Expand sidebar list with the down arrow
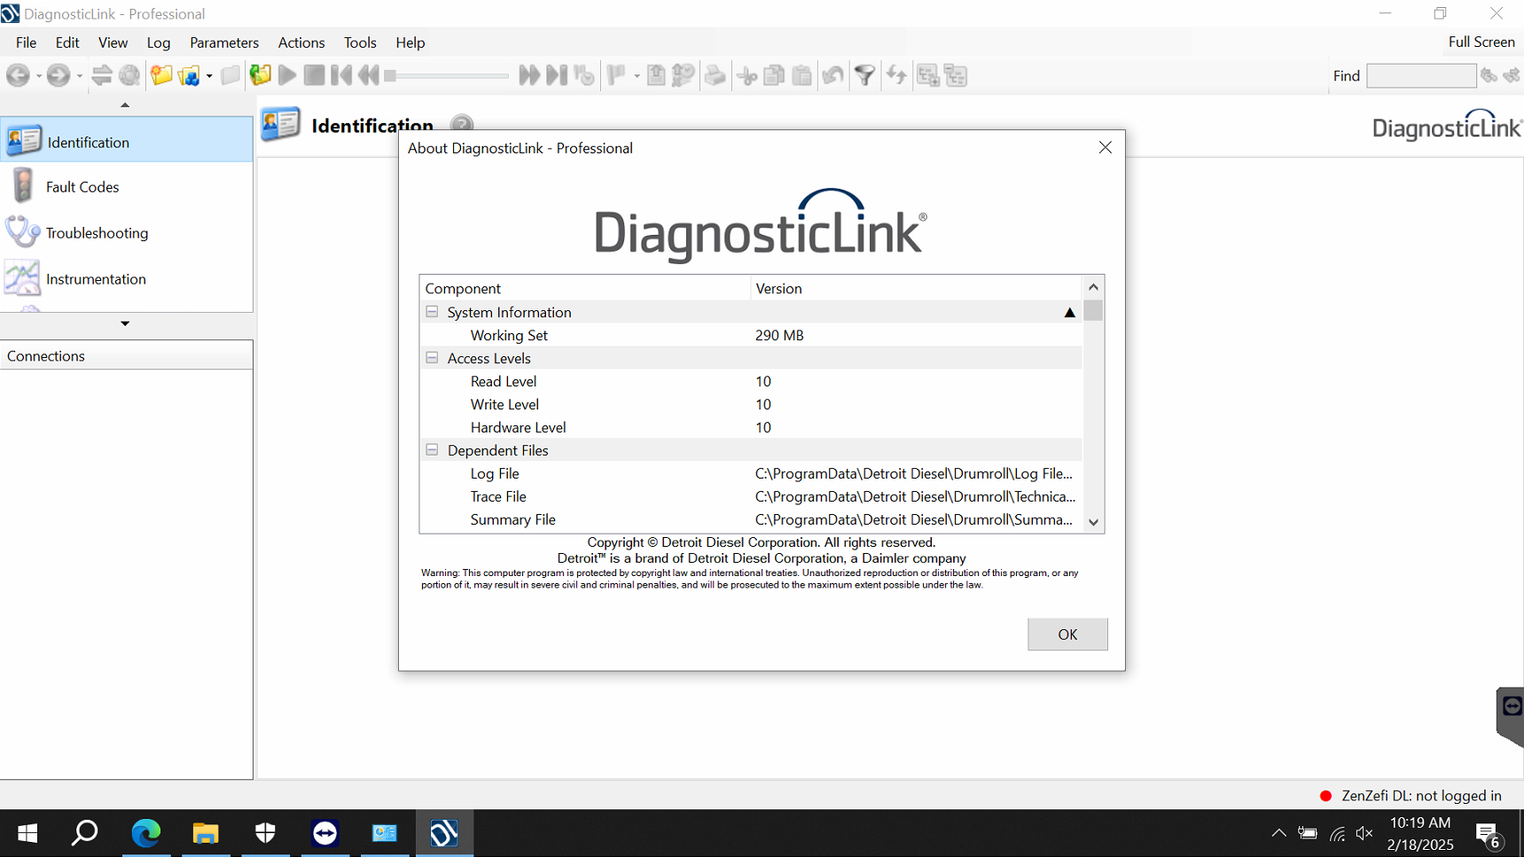The width and height of the screenshot is (1524, 857). (x=125, y=323)
